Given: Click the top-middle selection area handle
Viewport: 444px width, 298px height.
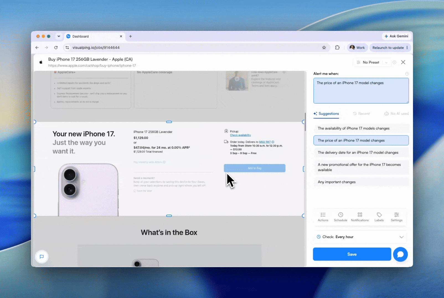Looking at the screenshot, I should (169, 122).
